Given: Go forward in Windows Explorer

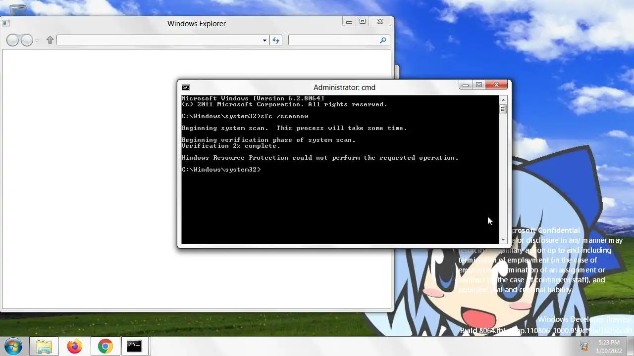Looking at the screenshot, I should click(x=27, y=40).
